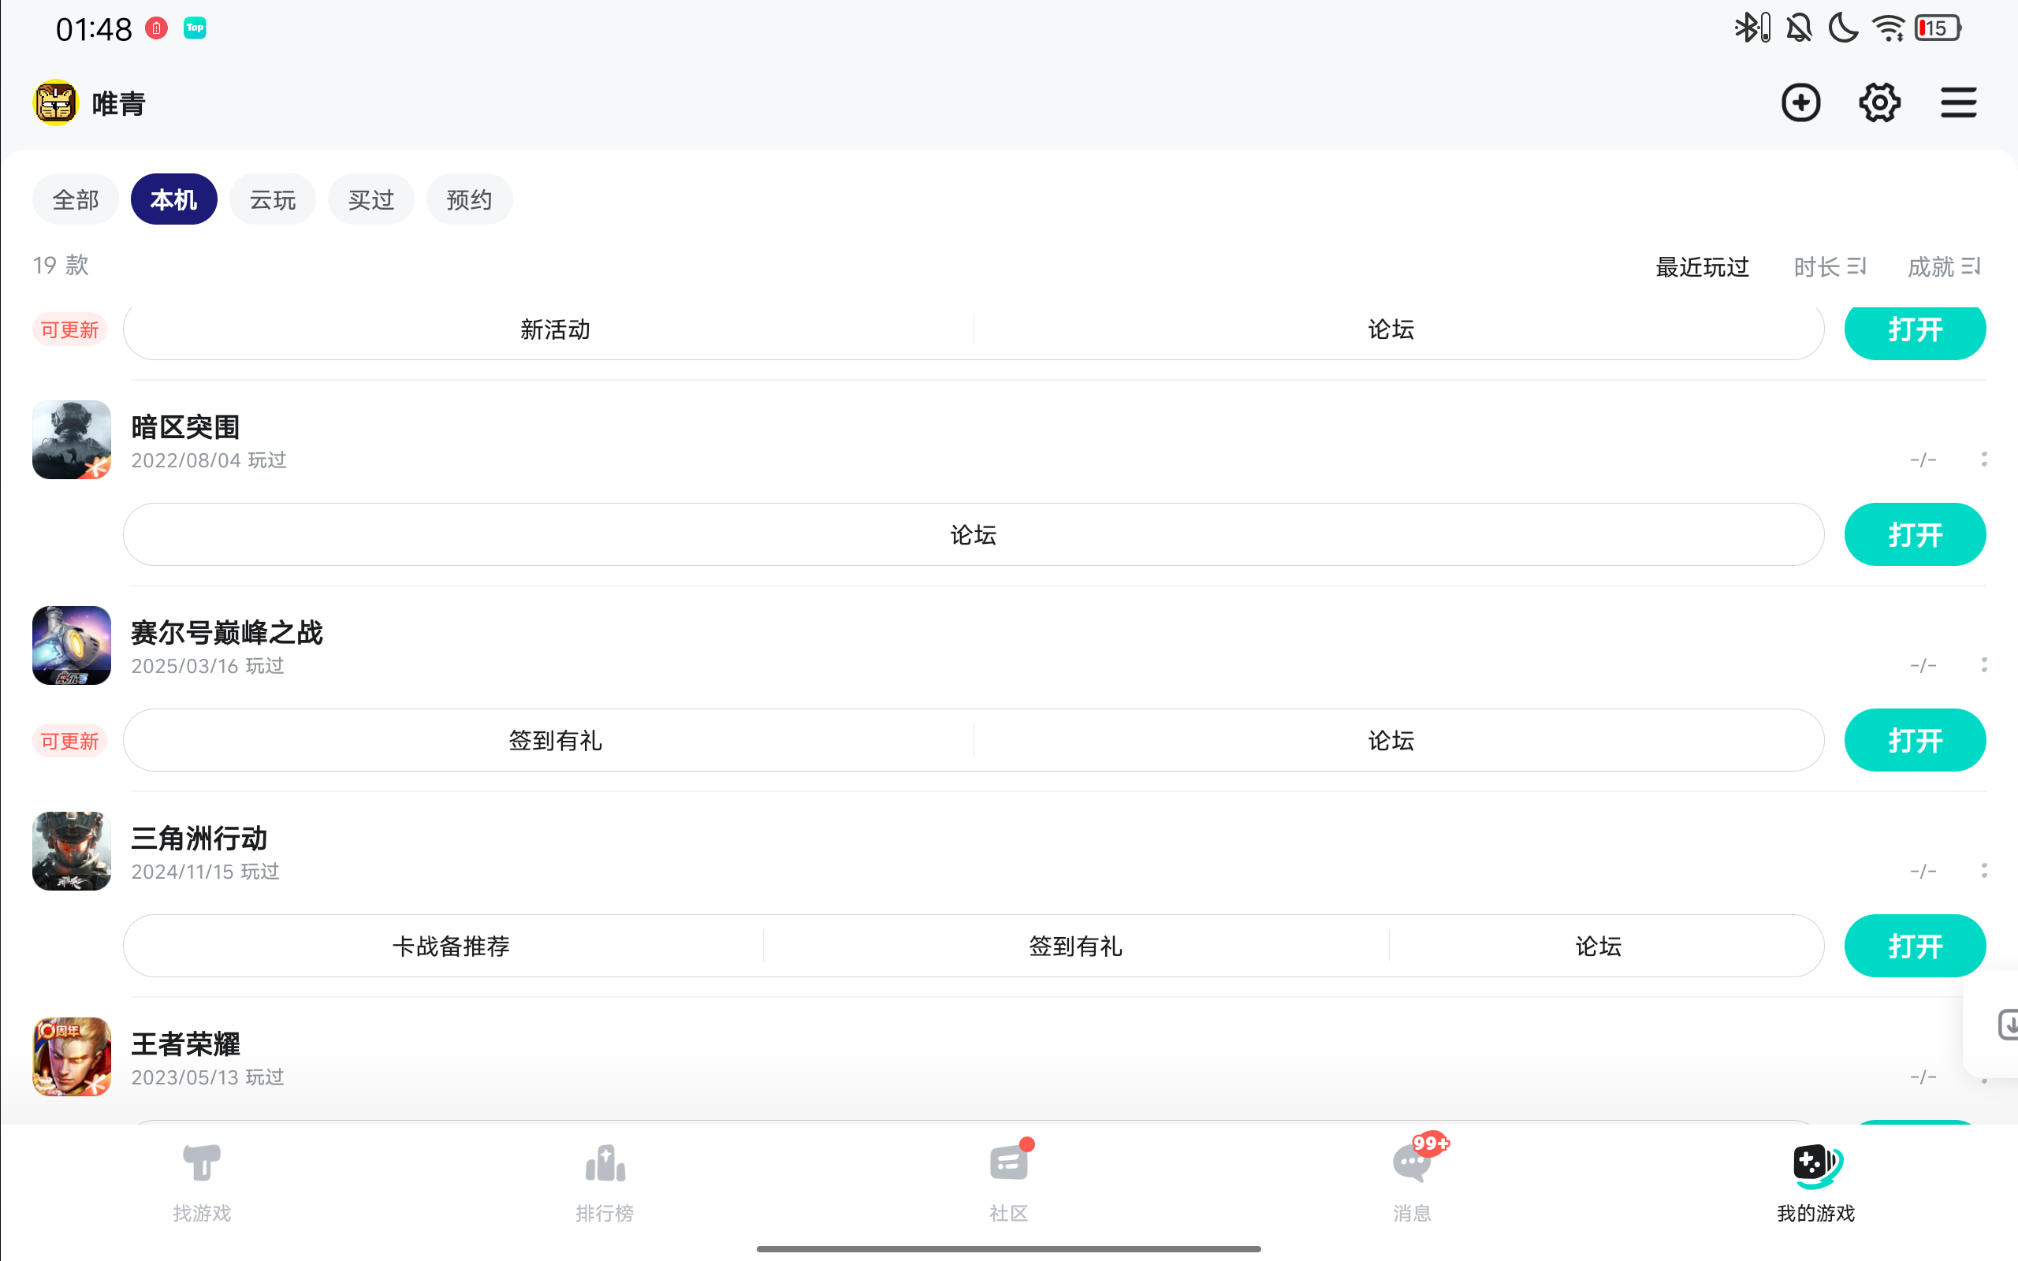This screenshot has width=2018, height=1261.
Task: Tap the plus add-game icon
Action: (1800, 103)
